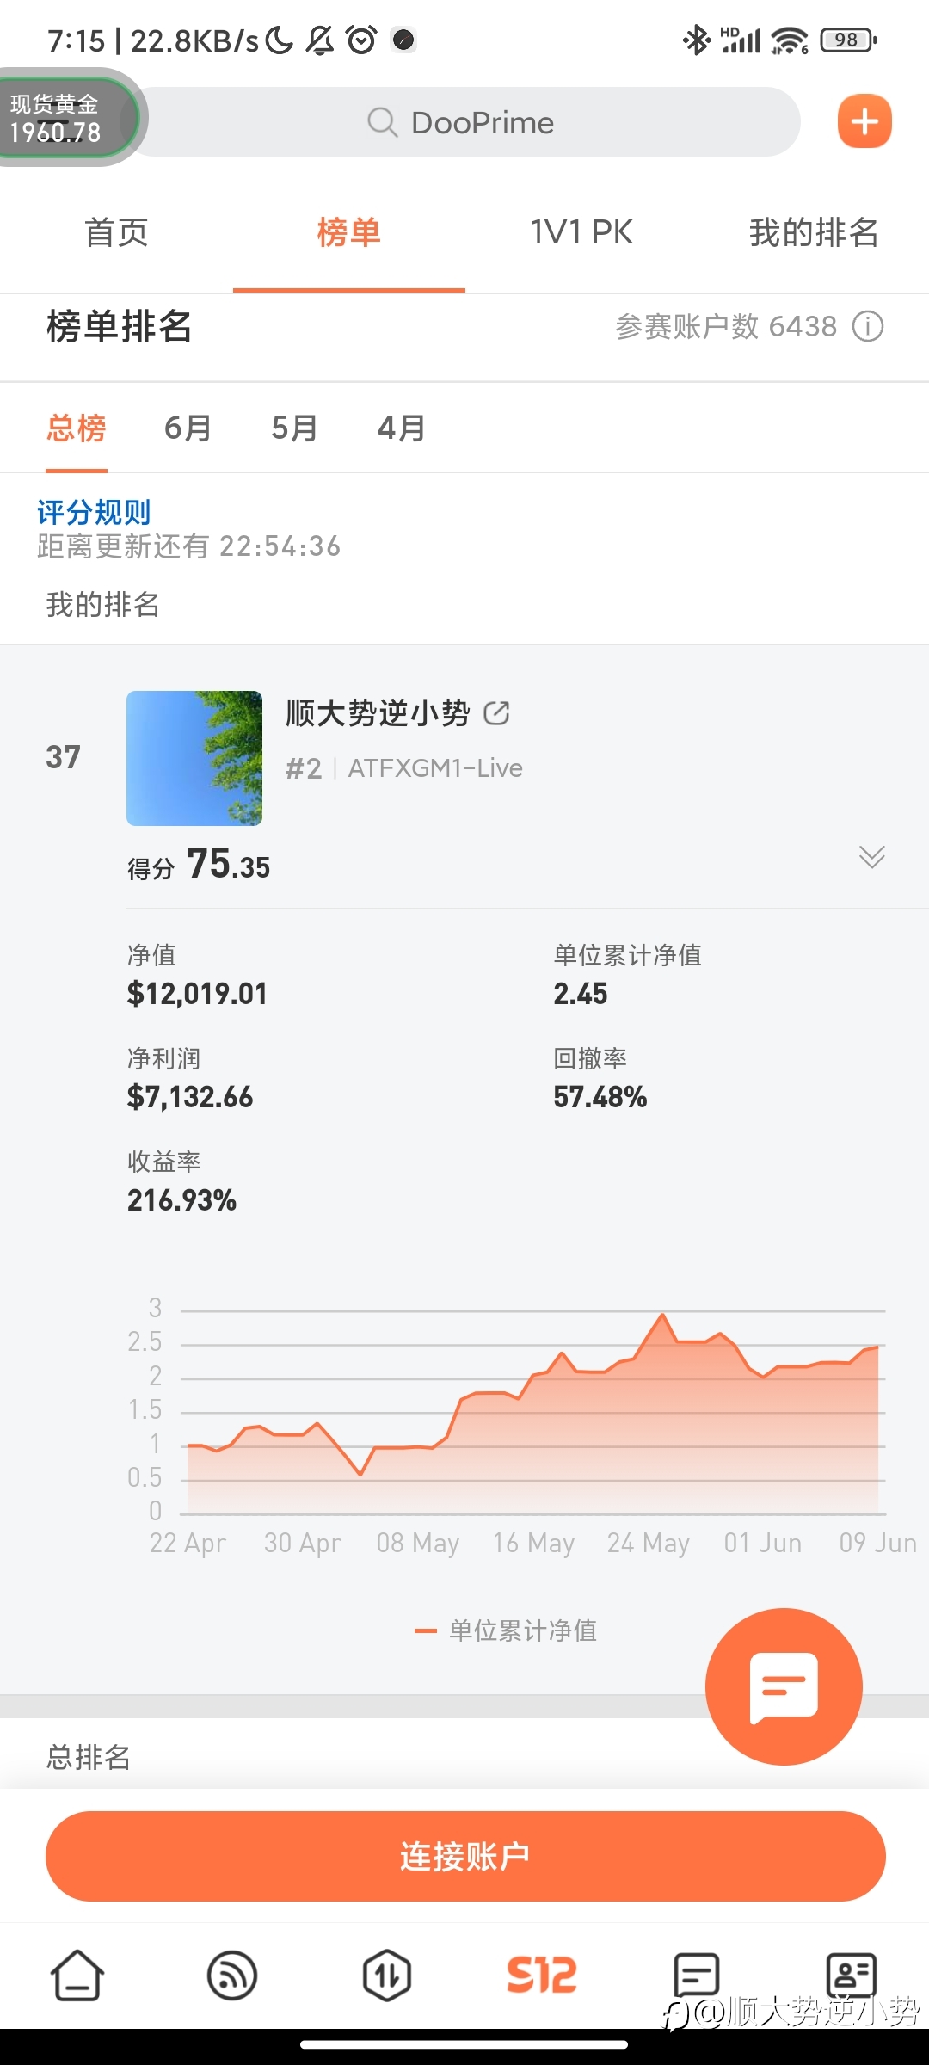
Task: Select the 6月 ranking tab
Action: 188,428
